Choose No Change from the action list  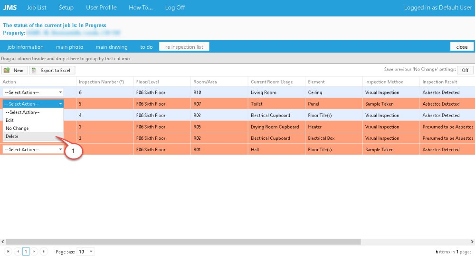(33, 128)
